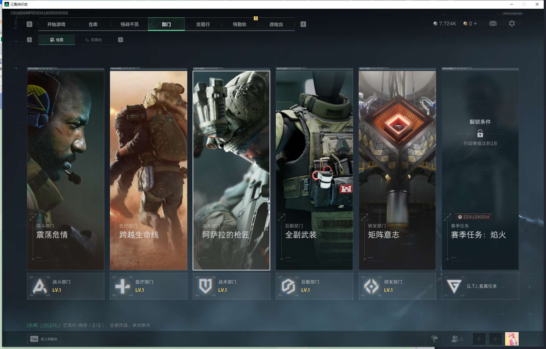This screenshot has width=546, height=349.
Task: Select the 部门 tab
Action: coord(166,24)
